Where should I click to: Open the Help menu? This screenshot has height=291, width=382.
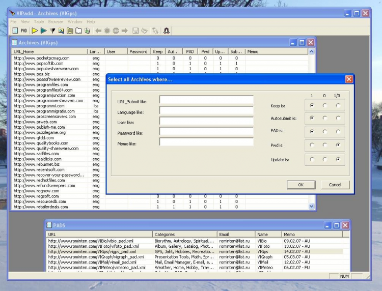91,22
